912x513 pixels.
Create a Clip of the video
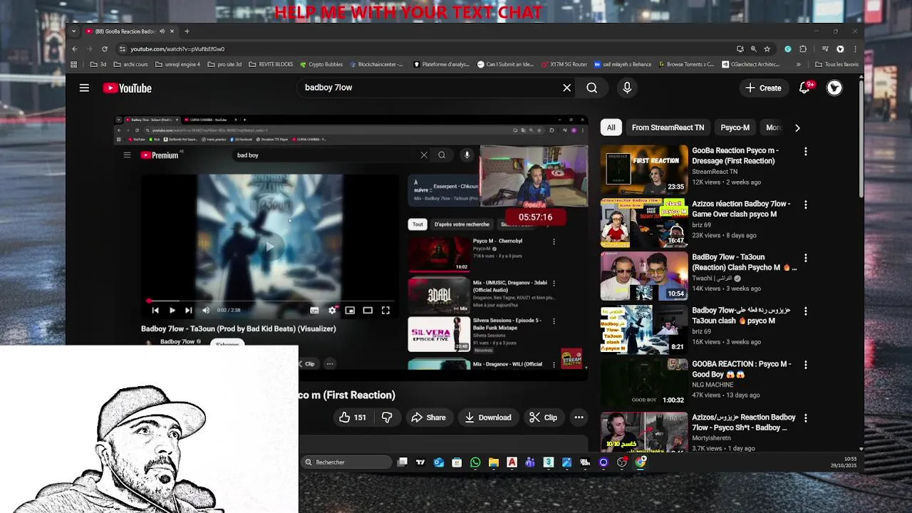[543, 418]
